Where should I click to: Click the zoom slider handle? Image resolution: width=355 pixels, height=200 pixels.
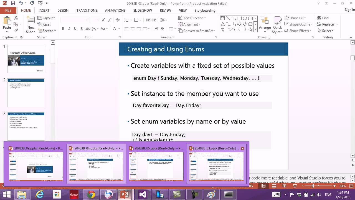tap(313, 186)
